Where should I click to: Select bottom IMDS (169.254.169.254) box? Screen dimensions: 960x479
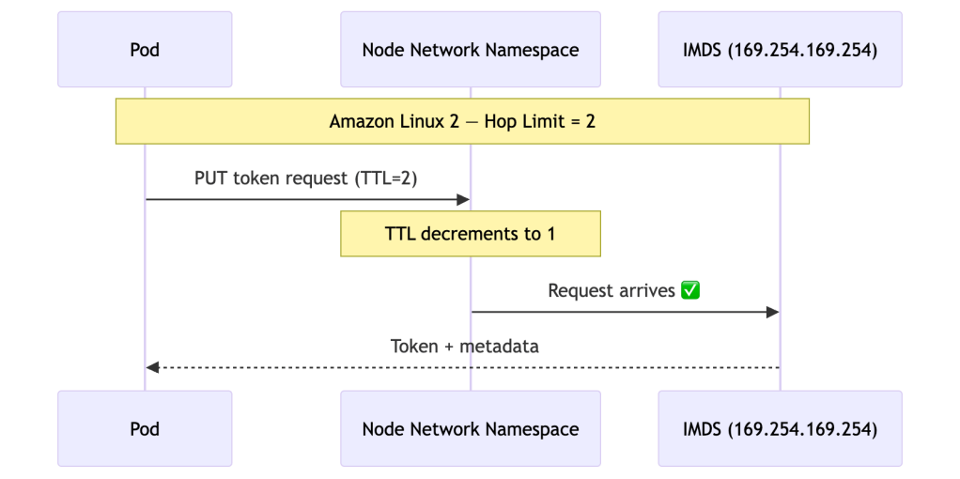tap(780, 429)
